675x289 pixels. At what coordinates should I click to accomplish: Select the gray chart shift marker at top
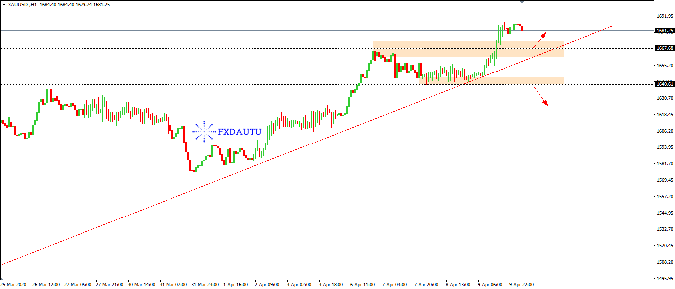[x=521, y=2]
